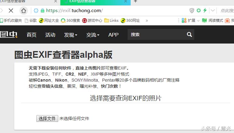Screen dimensions: 234x133
Task: Click the green circular refresh-style icon
Action: 199,10
